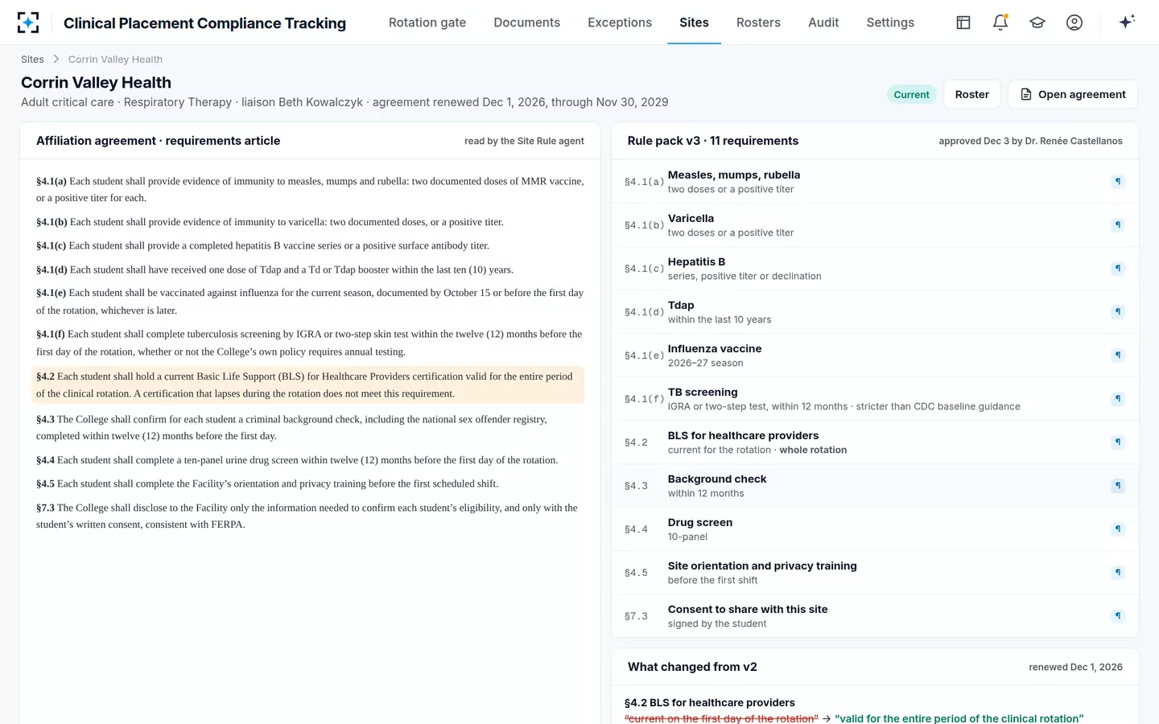The height and width of the screenshot is (724, 1159).
Task: Click "approved Dec 3 by Dr. Renée Castellanos"
Action: [1030, 141]
